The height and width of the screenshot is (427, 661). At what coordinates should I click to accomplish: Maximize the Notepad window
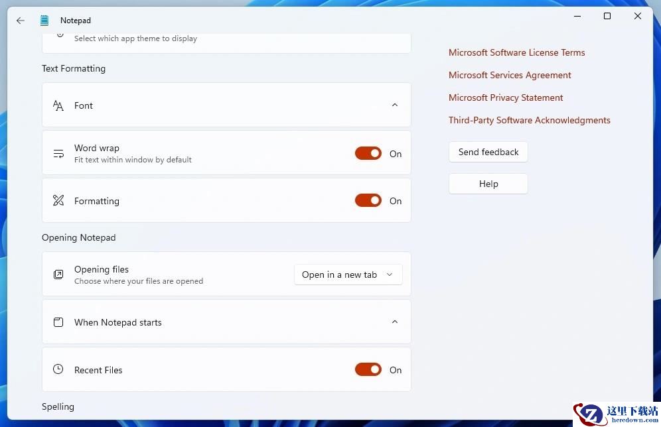click(x=607, y=16)
